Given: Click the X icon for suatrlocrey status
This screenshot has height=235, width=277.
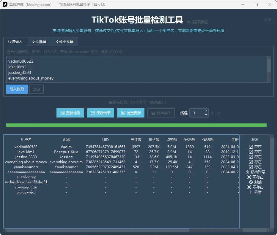Looking at the screenshot, I should click(x=249, y=177).
